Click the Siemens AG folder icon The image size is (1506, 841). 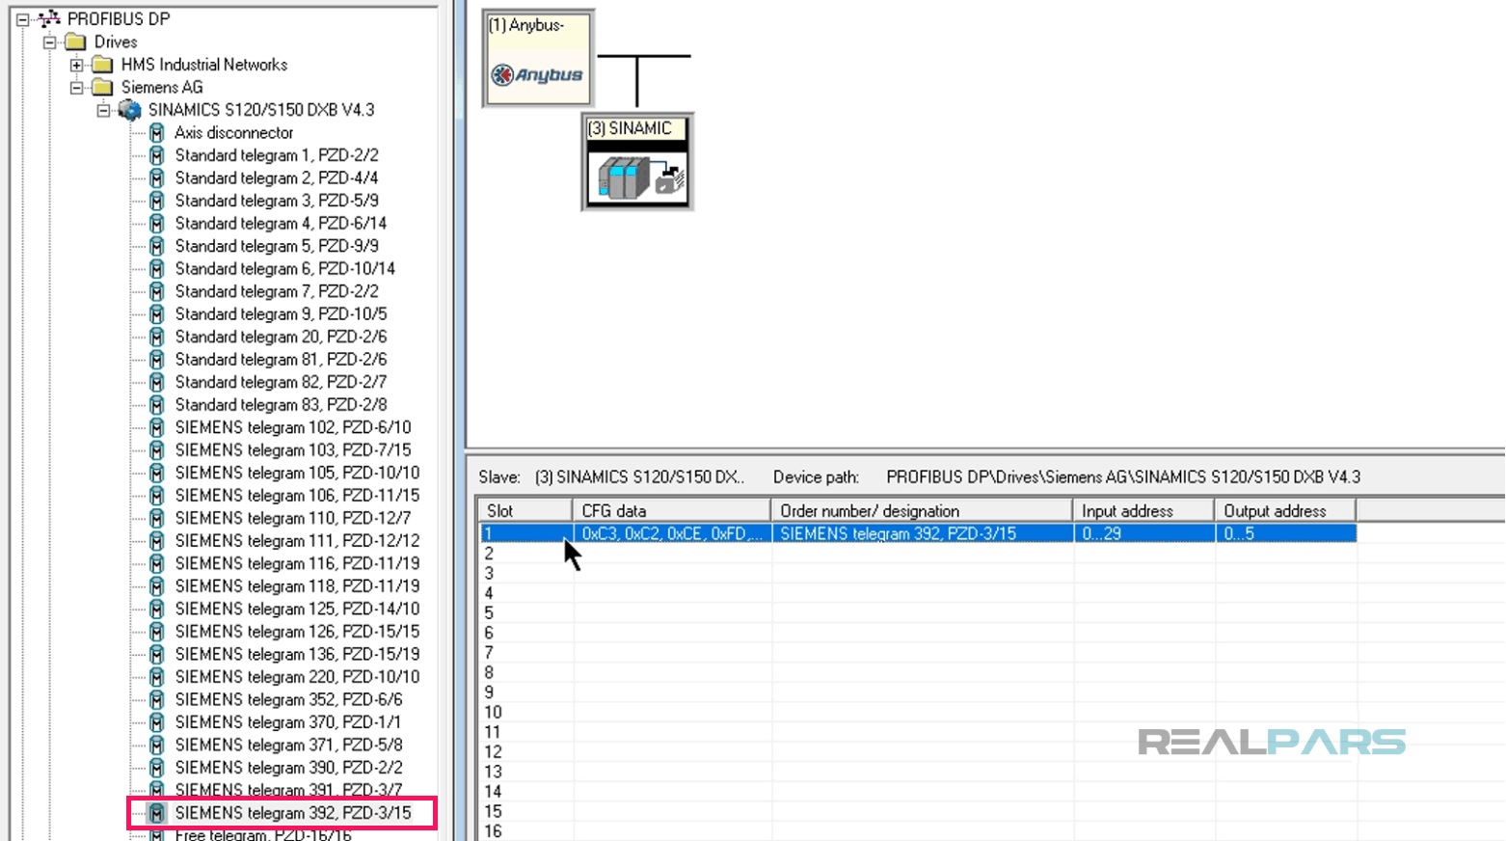click(x=102, y=88)
